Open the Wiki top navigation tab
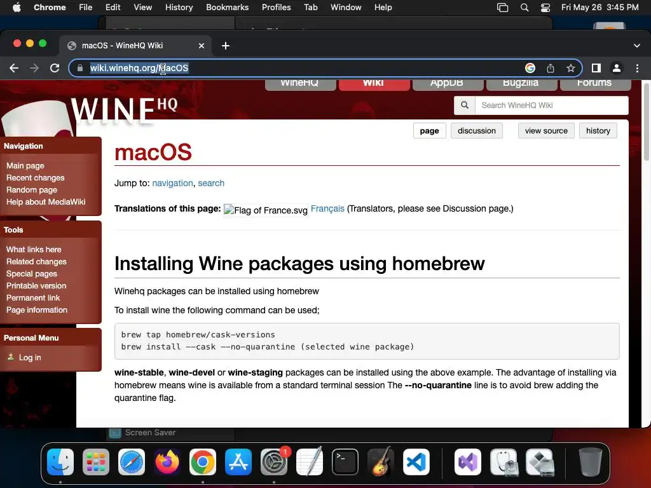The height and width of the screenshot is (488, 651). (374, 85)
